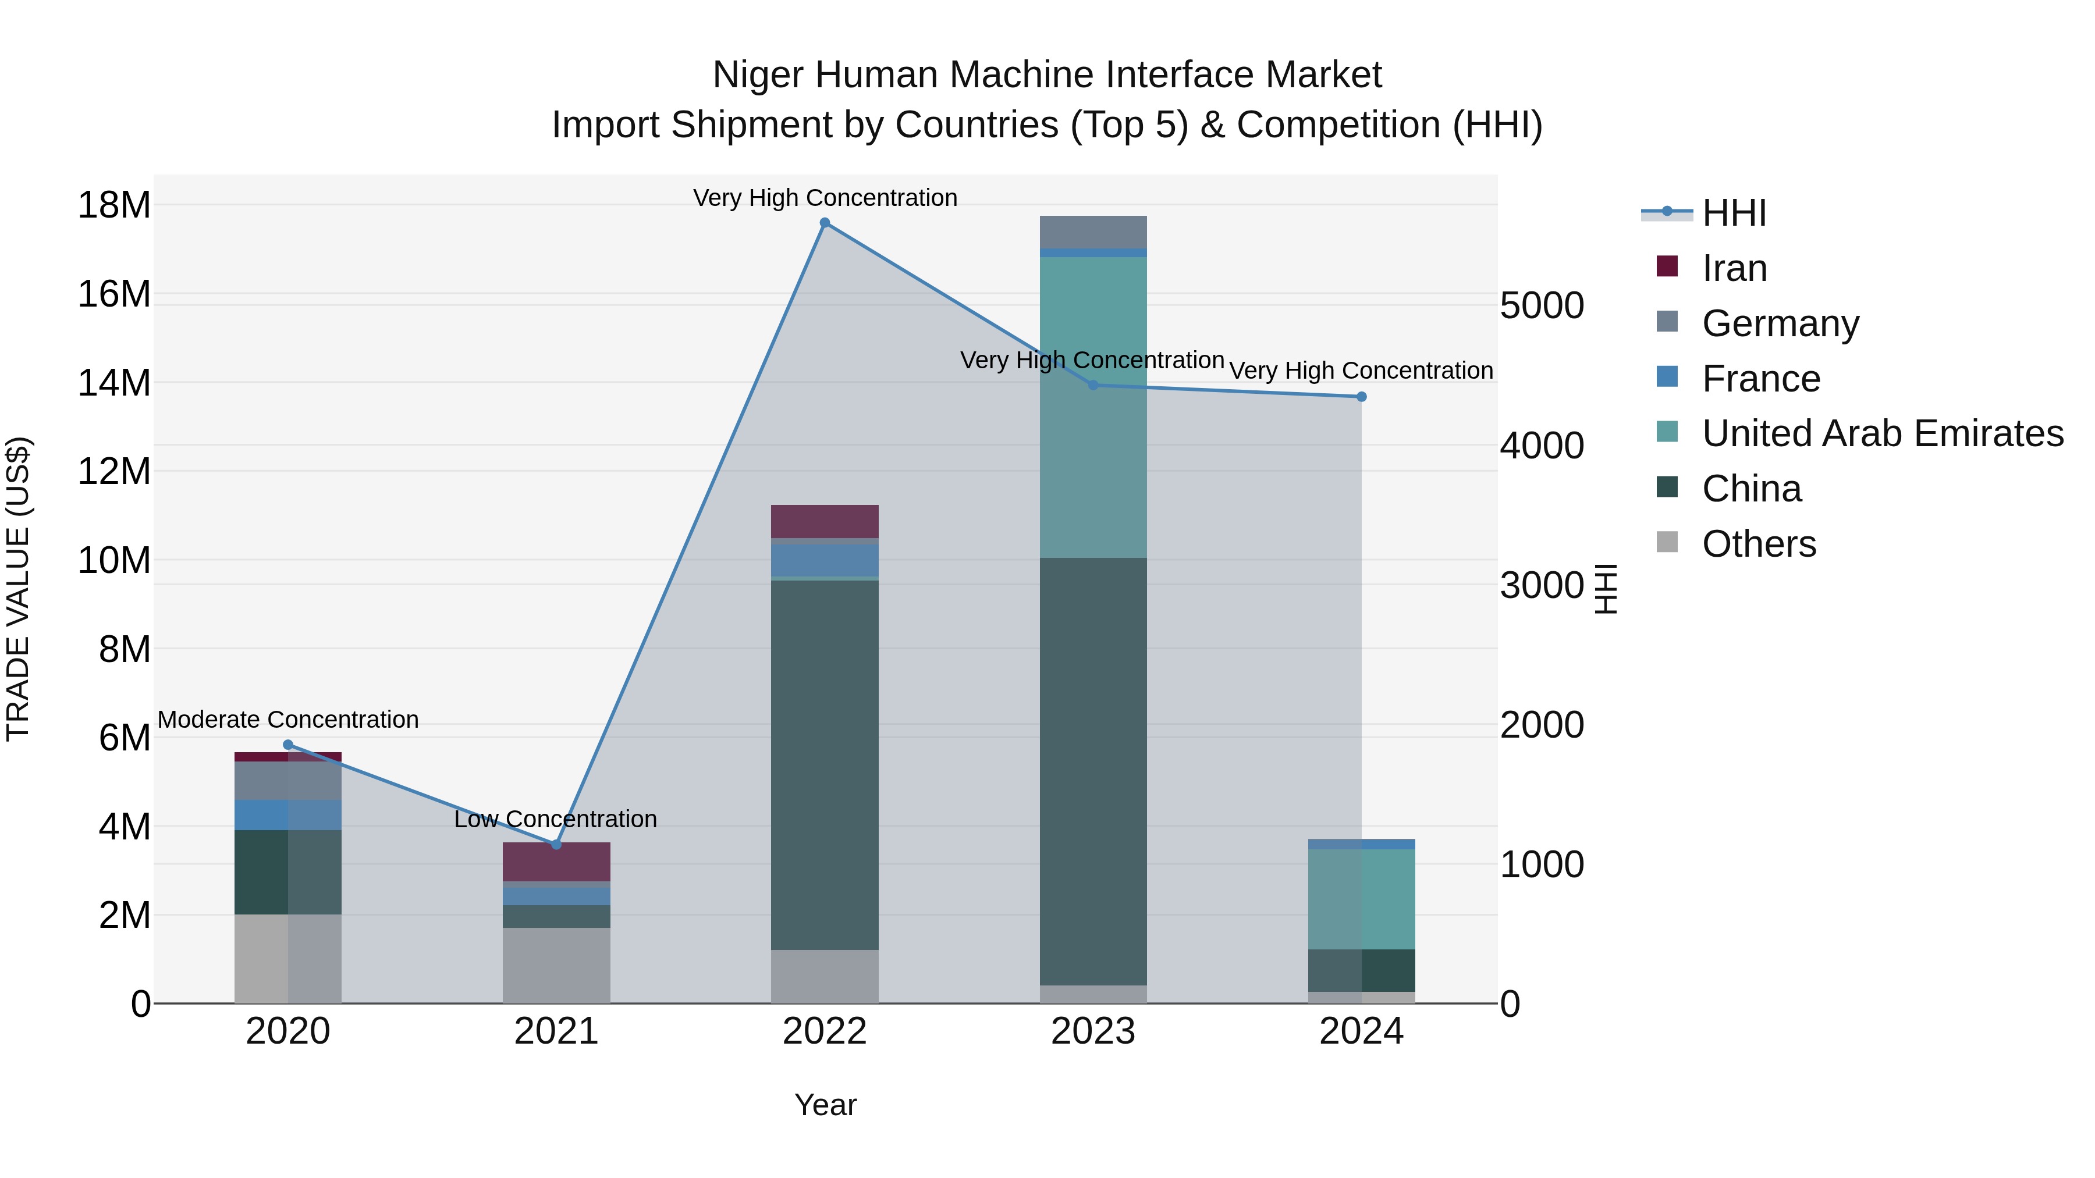This screenshot has height=1178, width=2095.
Task: Click the Very High Concentration label above 2024
Action: (1361, 371)
